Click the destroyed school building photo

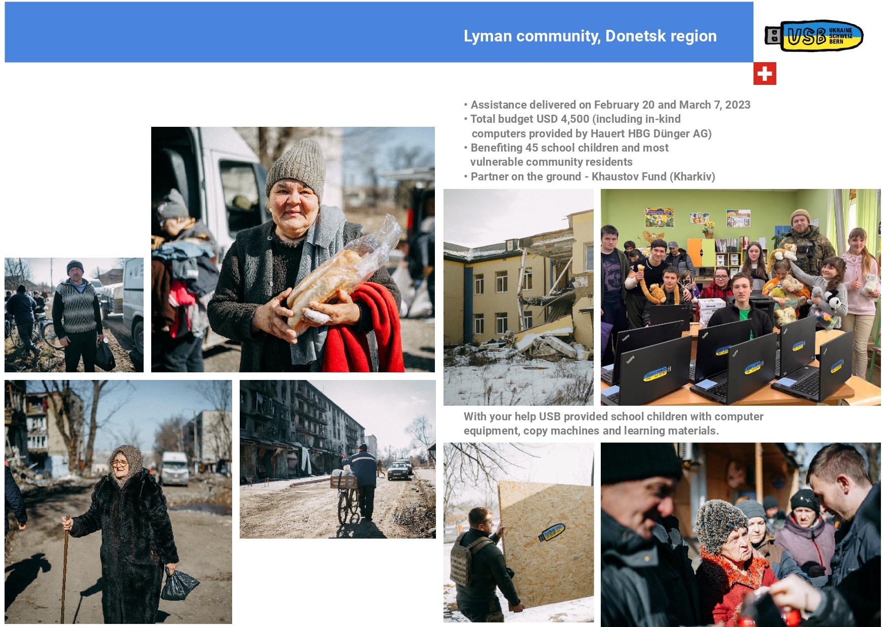(x=516, y=296)
